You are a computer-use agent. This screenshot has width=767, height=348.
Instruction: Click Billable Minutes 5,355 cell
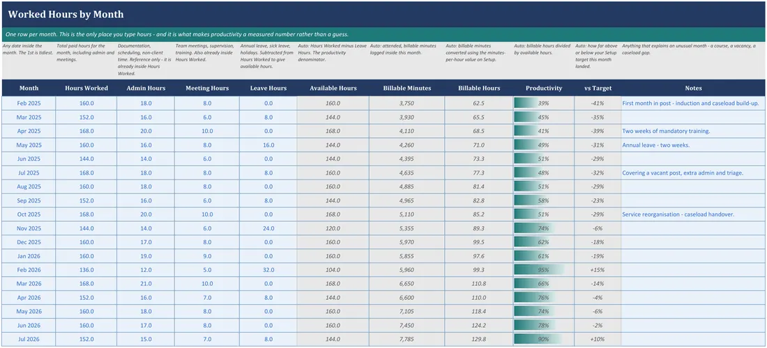[407, 228]
